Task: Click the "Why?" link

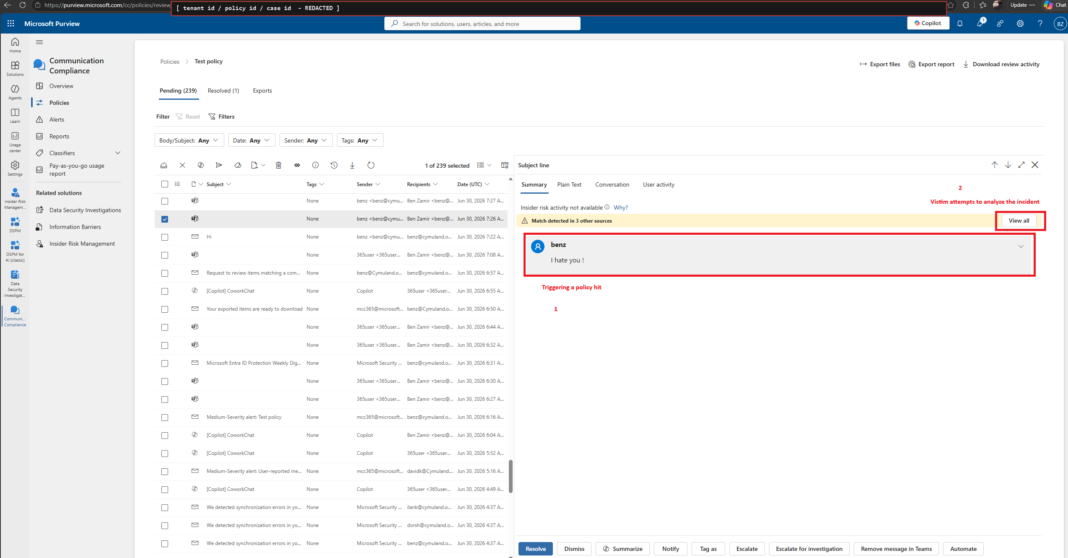Action: (621, 208)
